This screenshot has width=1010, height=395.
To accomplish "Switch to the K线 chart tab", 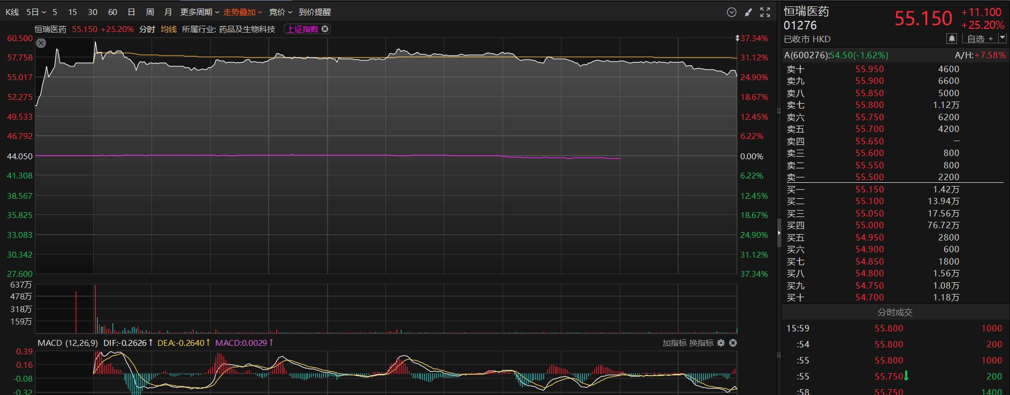I will [x=12, y=12].
